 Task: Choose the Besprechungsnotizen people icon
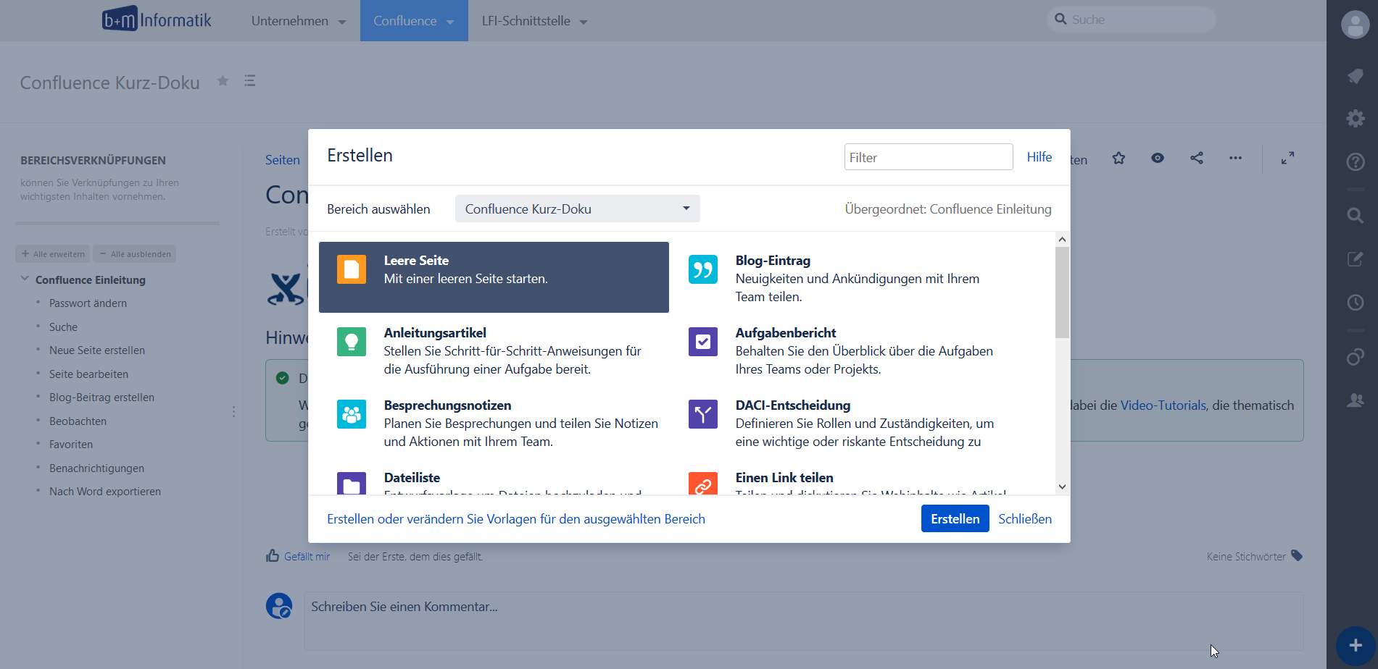pyautogui.click(x=352, y=414)
